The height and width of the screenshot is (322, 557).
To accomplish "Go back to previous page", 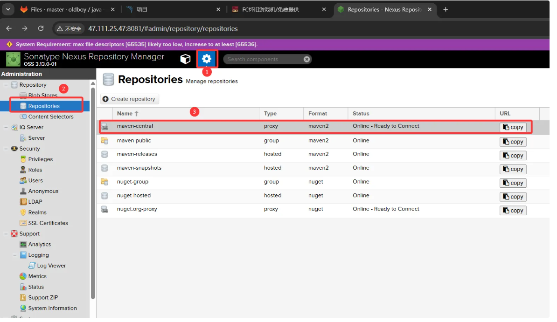I will tap(9, 28).
